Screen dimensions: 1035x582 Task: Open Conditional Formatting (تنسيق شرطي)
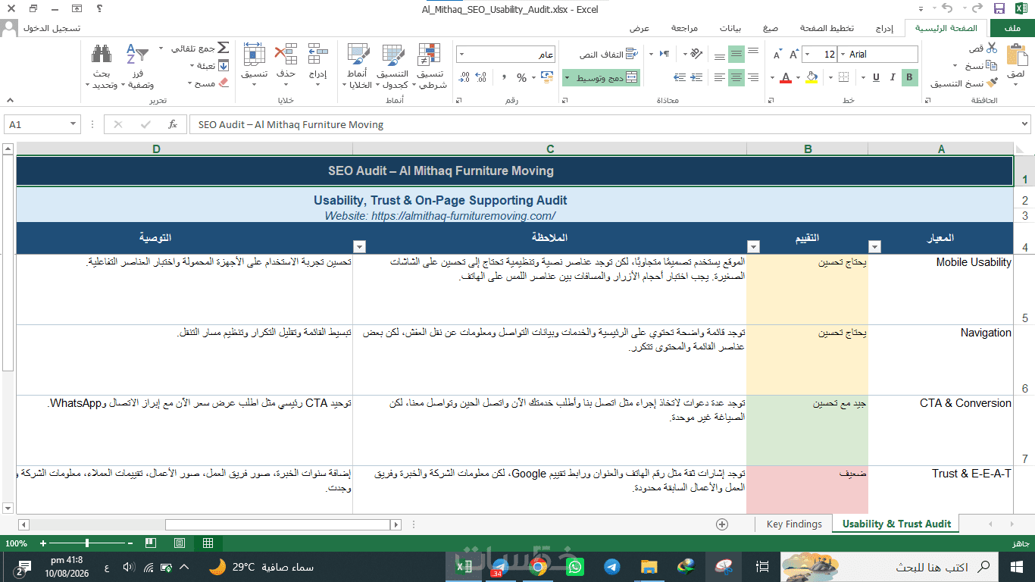(x=431, y=66)
